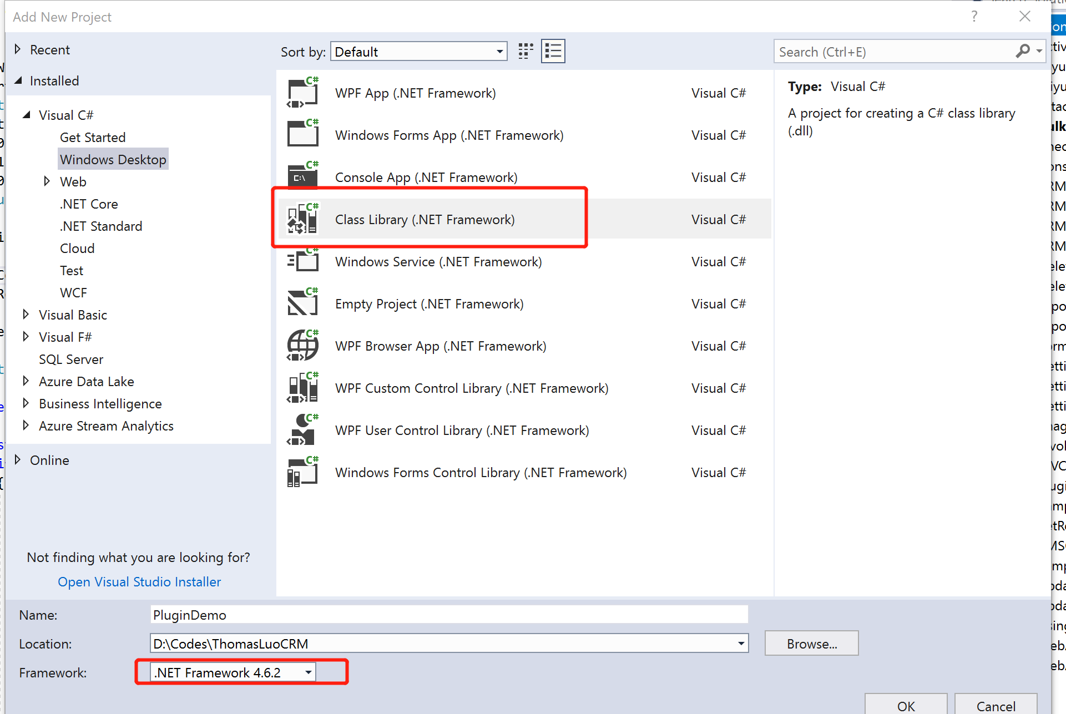This screenshot has height=714, width=1066.
Task: Select the Windows Forms Control Library icon
Action: pyautogui.click(x=302, y=472)
